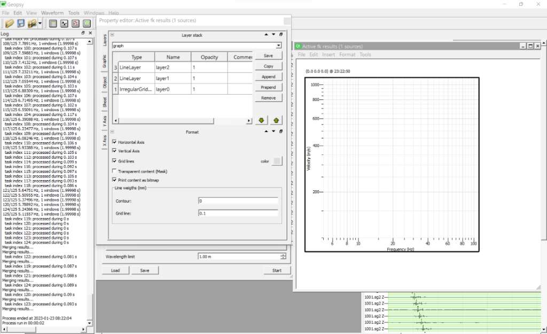Uncheck the Horizontal Axis checkbox
The width and height of the screenshot is (547, 334).
[x=115, y=143]
